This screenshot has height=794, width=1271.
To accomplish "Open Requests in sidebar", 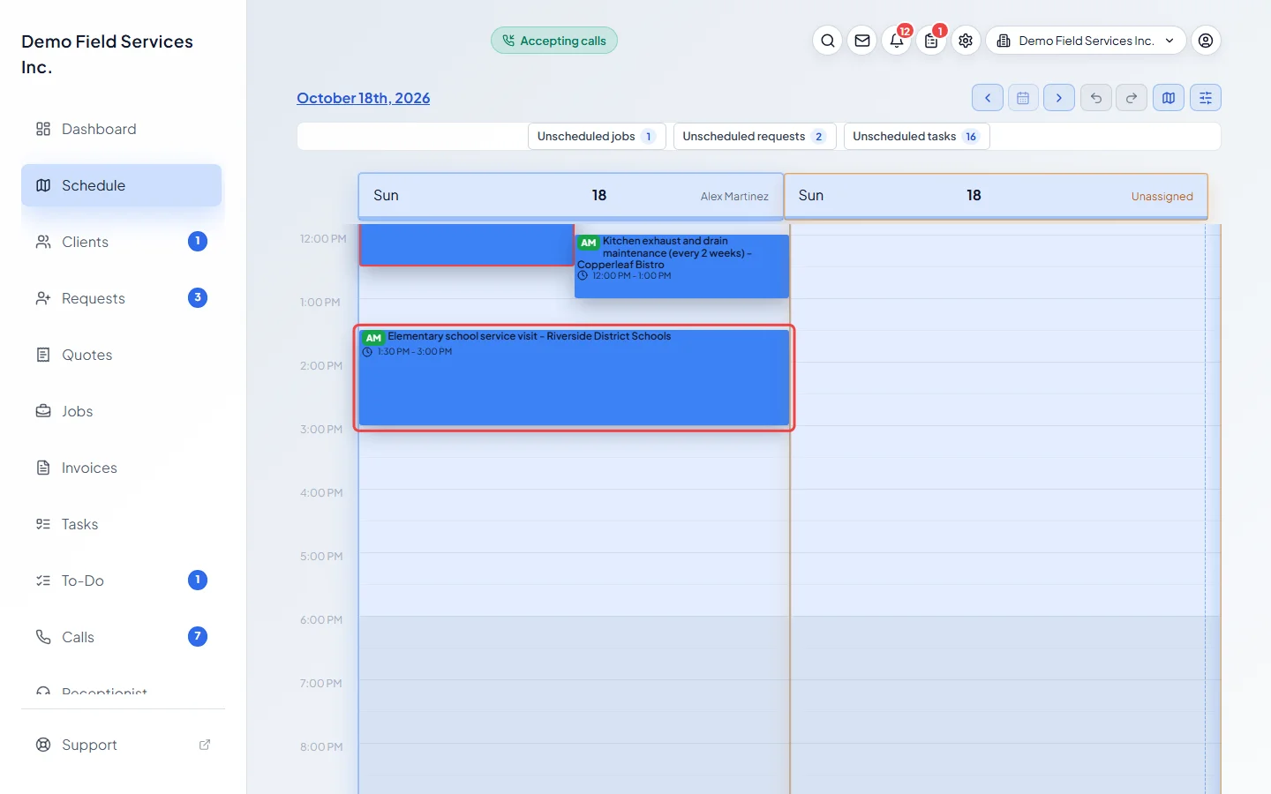I will [x=122, y=298].
